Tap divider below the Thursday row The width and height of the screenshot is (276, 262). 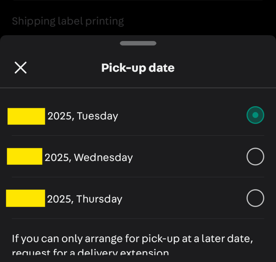(138, 219)
